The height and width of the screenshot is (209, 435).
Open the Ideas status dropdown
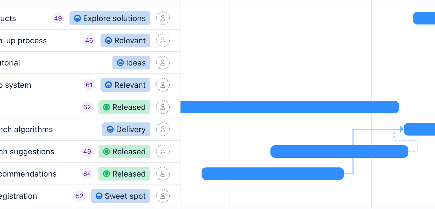pos(131,63)
